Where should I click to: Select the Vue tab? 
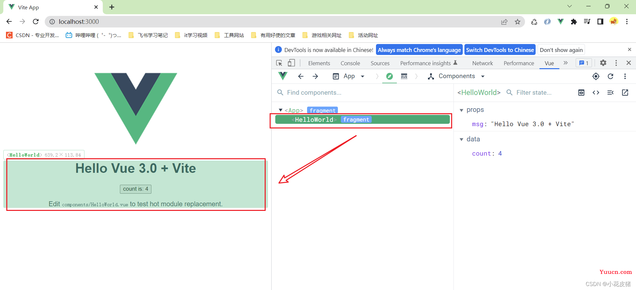(549, 63)
